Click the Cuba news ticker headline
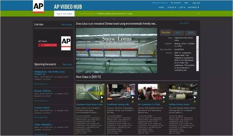The width and height of the screenshot is (233, 136). click(x=106, y=14)
